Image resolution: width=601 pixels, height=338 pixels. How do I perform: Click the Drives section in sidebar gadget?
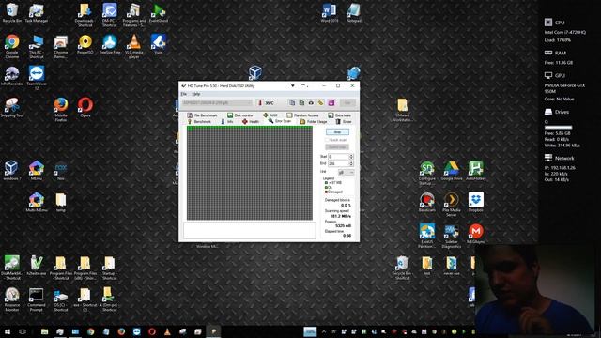coord(558,112)
